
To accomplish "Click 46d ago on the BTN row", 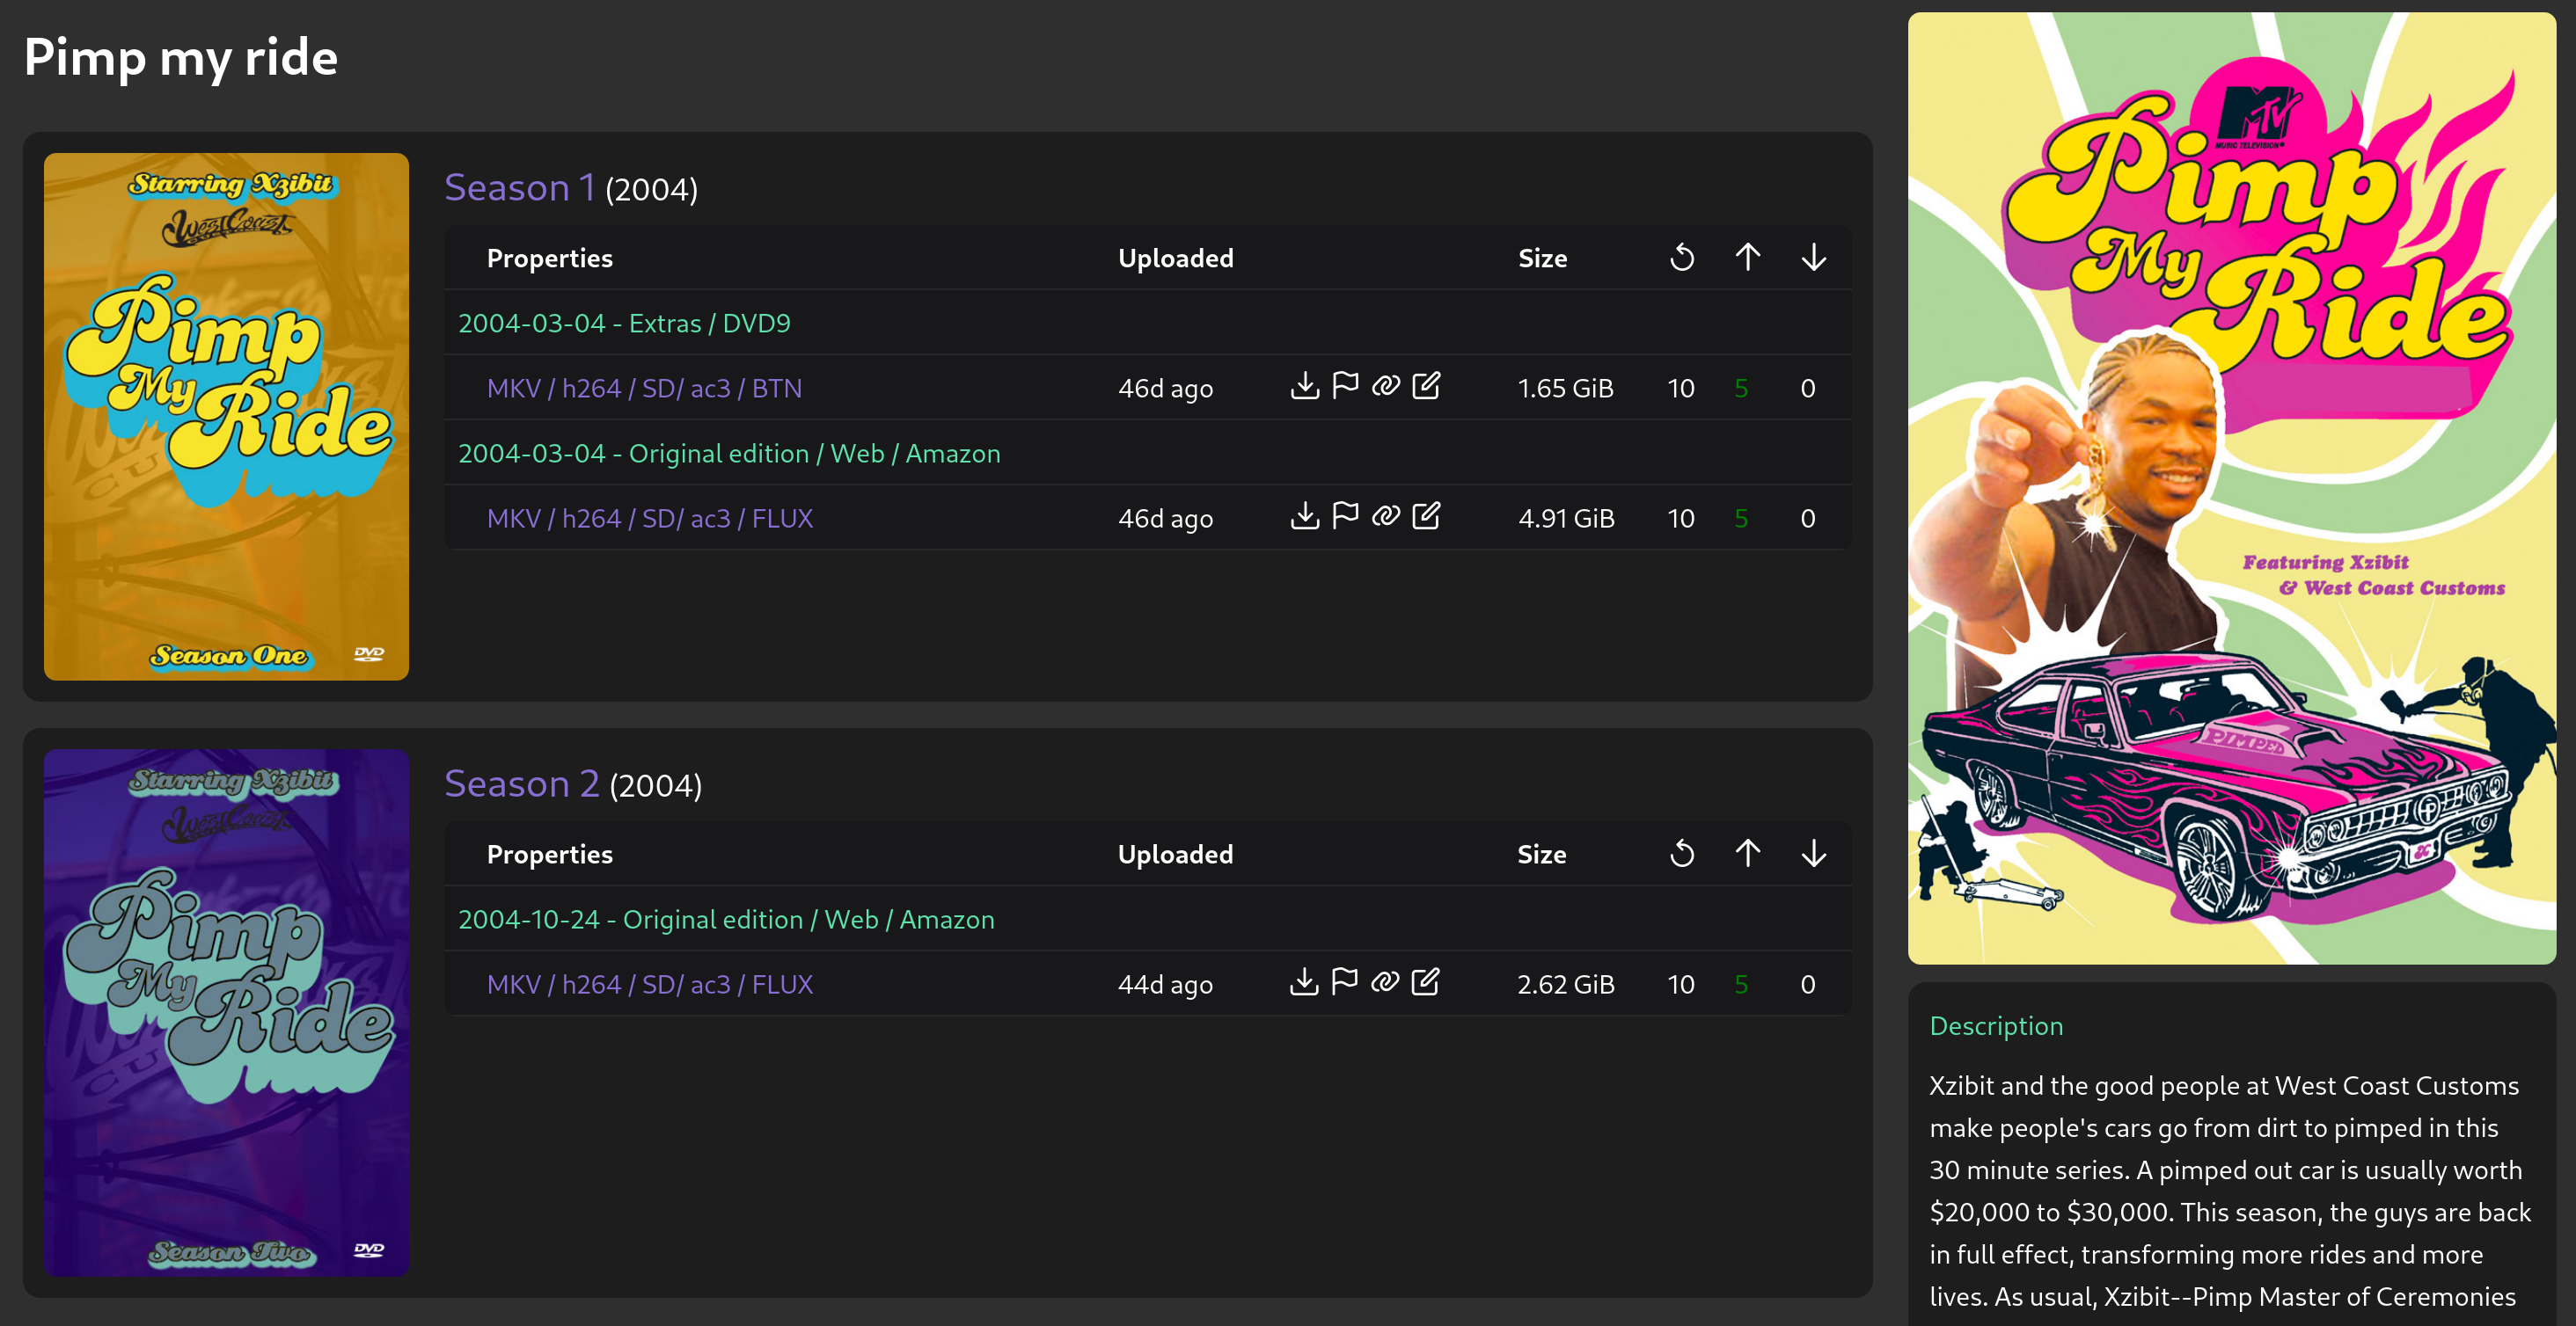I will point(1165,388).
